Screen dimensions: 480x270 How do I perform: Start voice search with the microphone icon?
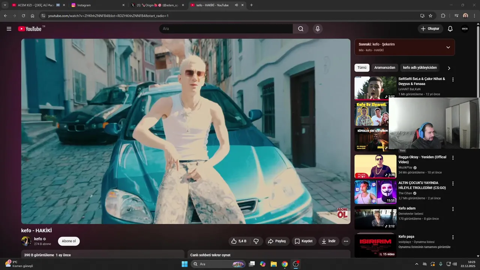(318, 29)
